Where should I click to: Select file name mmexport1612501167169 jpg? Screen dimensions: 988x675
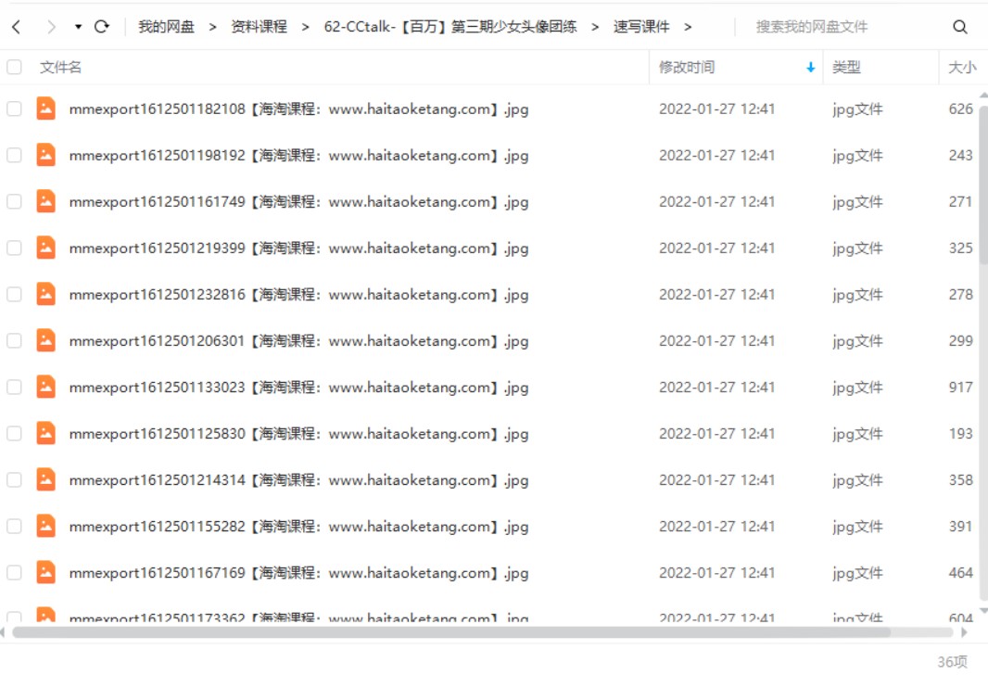[298, 573]
